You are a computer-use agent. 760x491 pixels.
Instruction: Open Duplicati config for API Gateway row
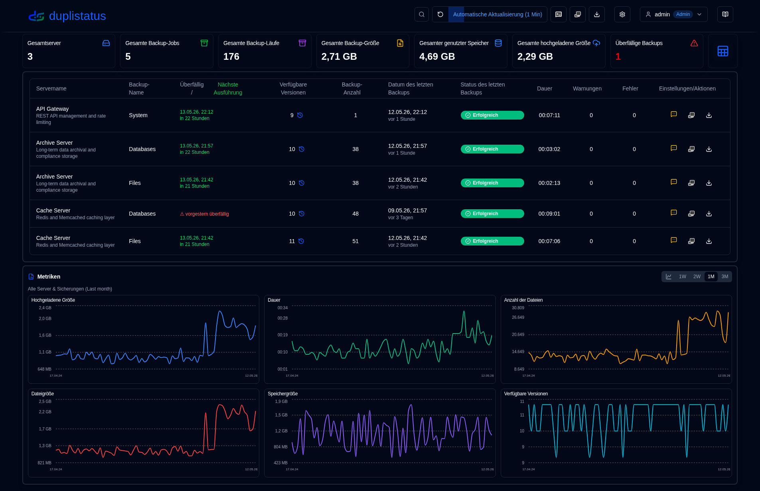pos(691,115)
